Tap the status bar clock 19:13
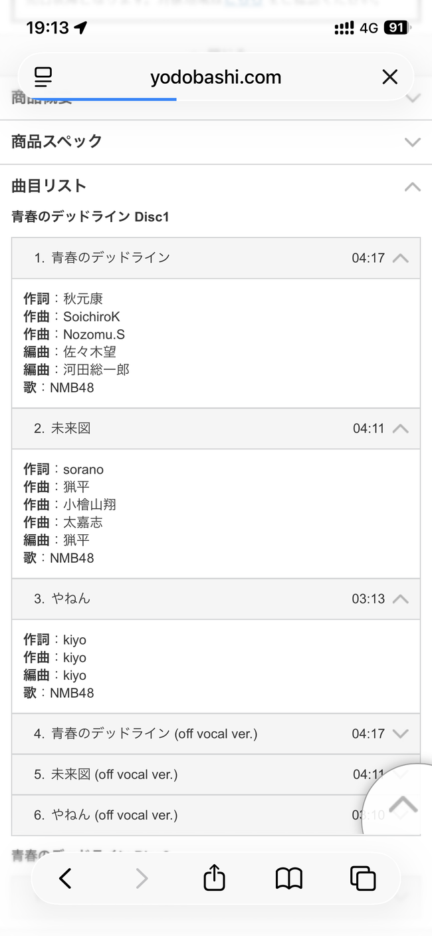Screen dimensions: 432x936 [x=48, y=27]
